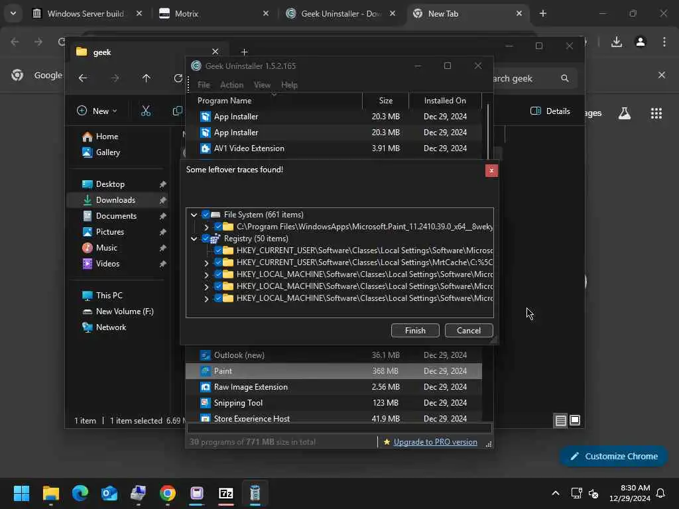Select first App Installer row icon

click(206, 117)
